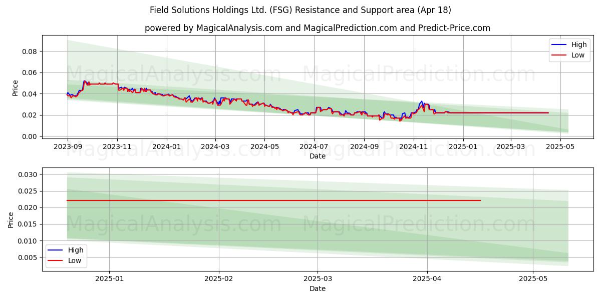Click the 'powered by MagicalAnalysis.com' subtitle text

click(x=318, y=28)
